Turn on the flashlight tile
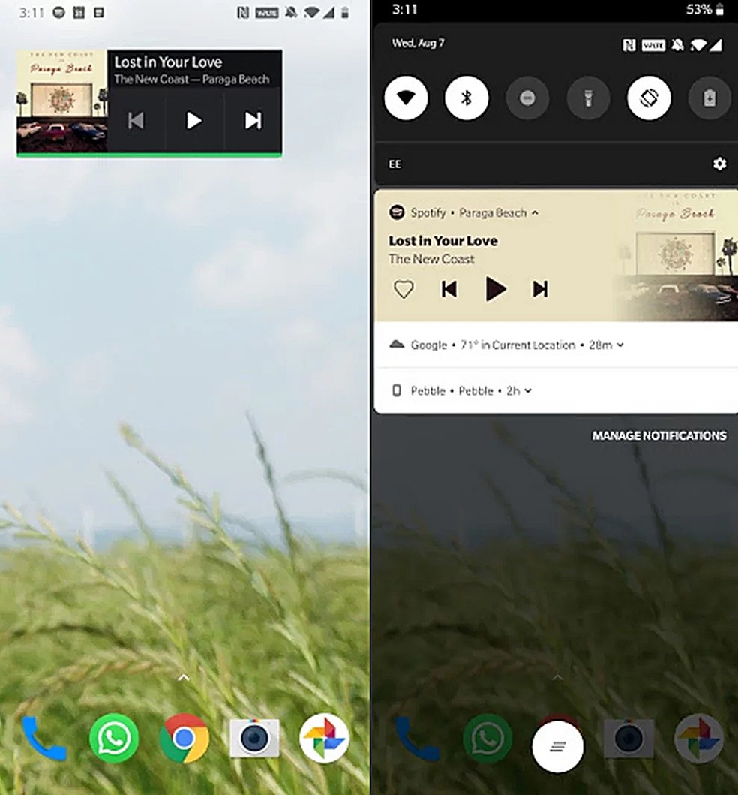 [588, 98]
